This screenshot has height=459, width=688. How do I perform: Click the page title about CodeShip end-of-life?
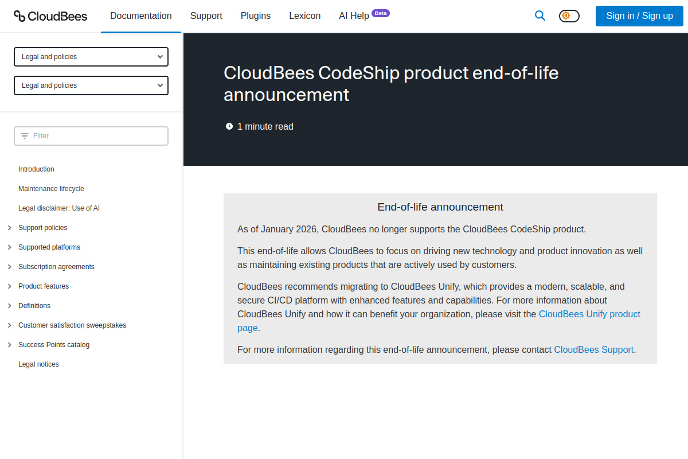click(391, 84)
